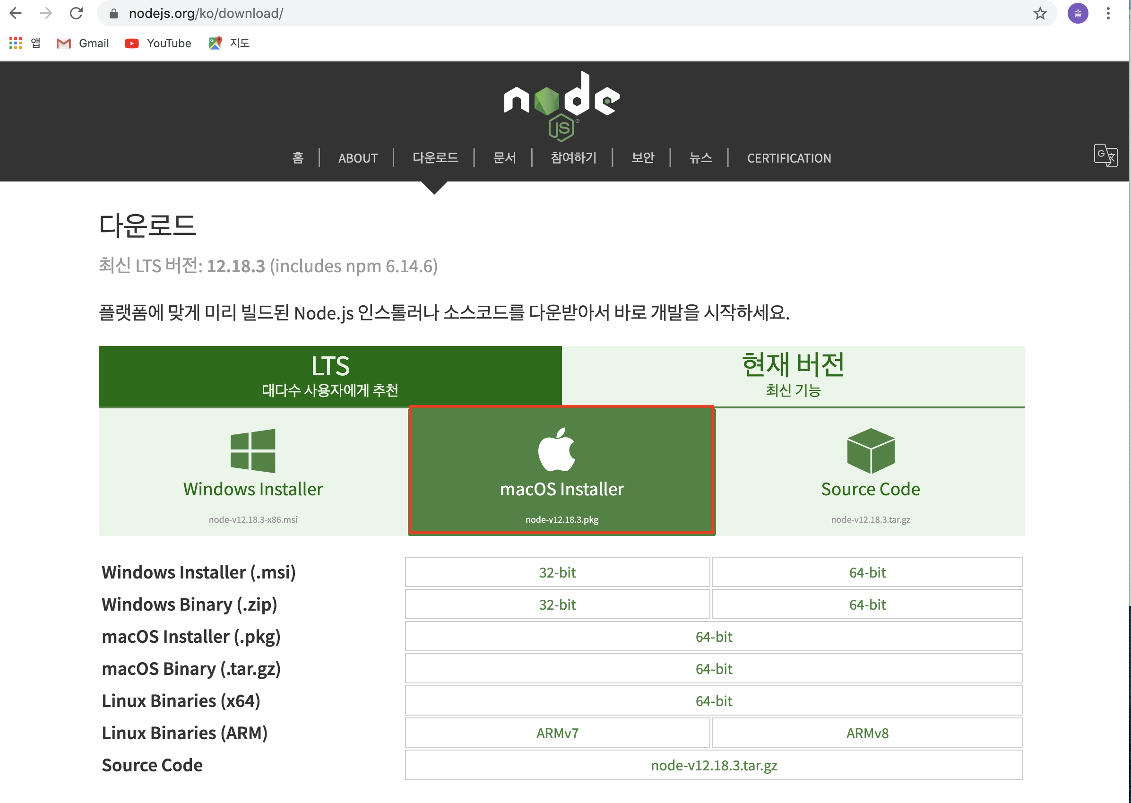Viewport: 1131px width, 803px height.
Task: Open Chrome's three-dot menu
Action: pos(1109,13)
